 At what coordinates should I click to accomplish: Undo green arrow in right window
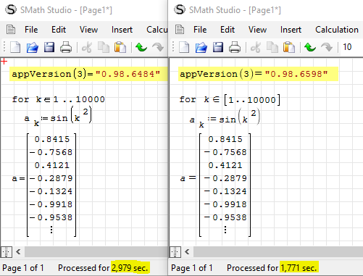pos(310,47)
